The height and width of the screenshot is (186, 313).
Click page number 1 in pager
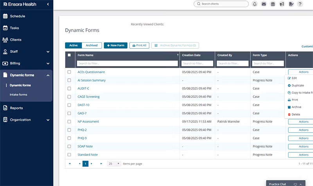point(85,164)
